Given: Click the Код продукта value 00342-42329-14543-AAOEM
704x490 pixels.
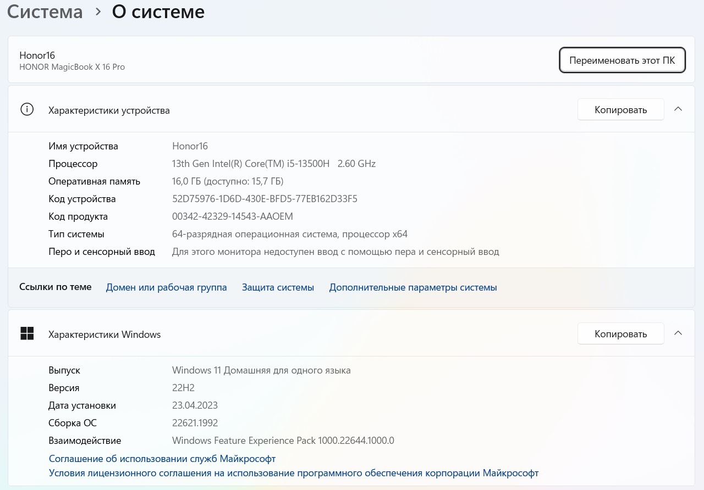Looking at the screenshot, I should [232, 216].
